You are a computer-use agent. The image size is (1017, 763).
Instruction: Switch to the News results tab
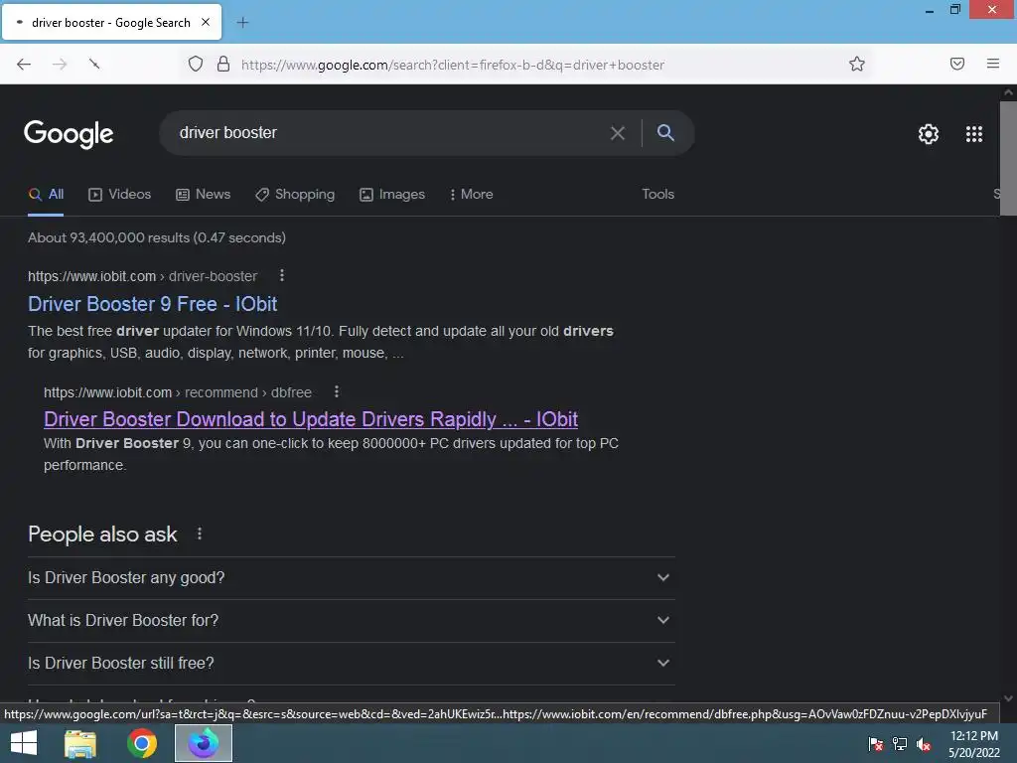203,194
